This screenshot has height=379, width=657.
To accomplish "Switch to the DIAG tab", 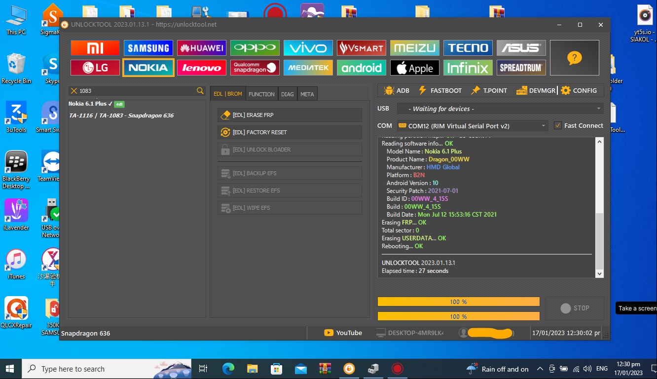I will [288, 94].
